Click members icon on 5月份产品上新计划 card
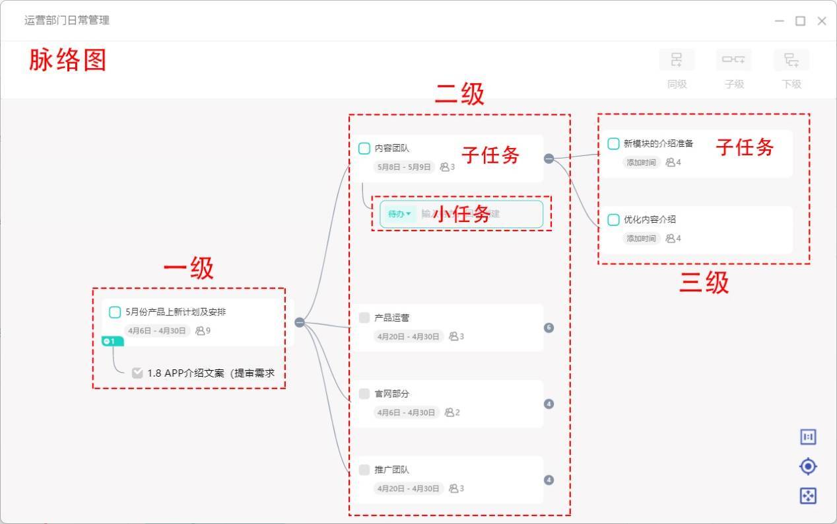 pyautogui.click(x=200, y=331)
